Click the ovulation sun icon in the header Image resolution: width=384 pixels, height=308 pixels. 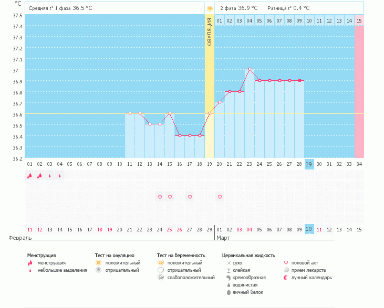tap(210, 8)
